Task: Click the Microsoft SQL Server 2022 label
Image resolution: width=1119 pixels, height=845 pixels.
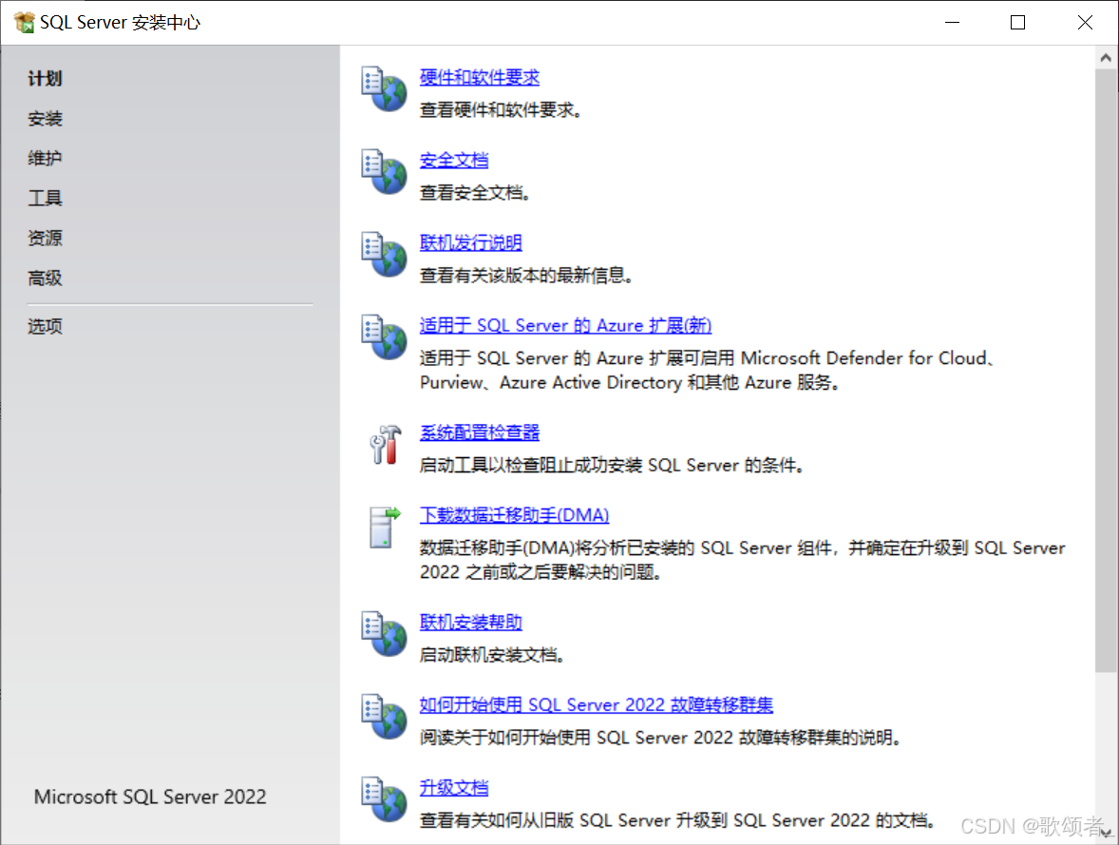Action: pyautogui.click(x=150, y=797)
